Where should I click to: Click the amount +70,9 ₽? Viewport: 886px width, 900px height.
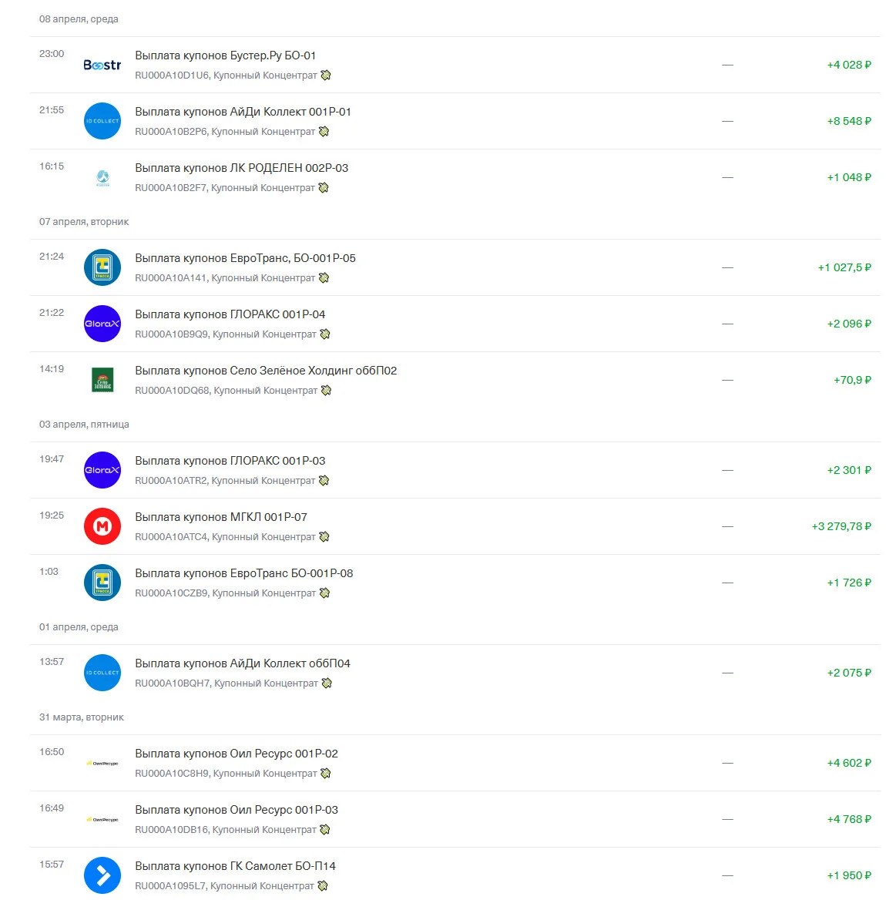pos(852,380)
